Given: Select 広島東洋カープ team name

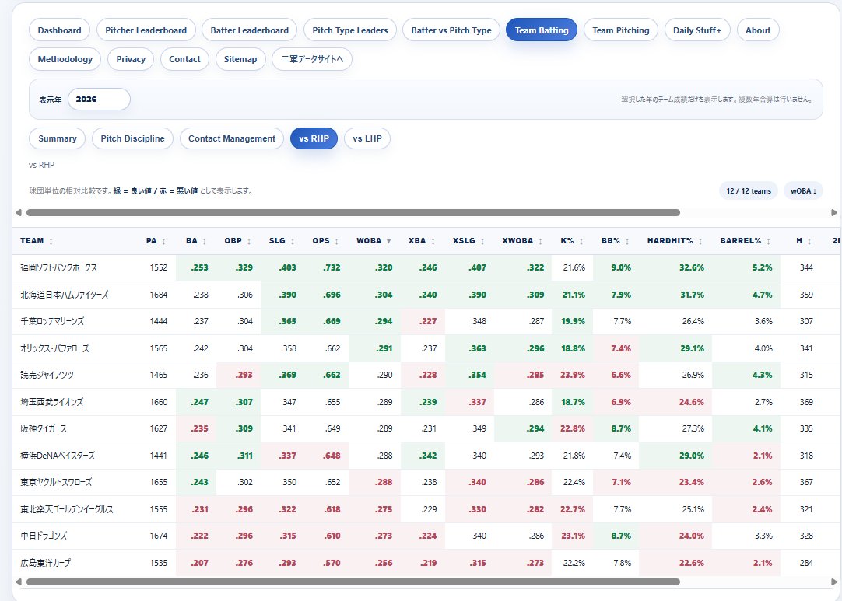Looking at the screenshot, I should click(46, 563).
